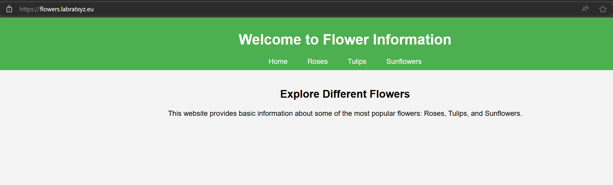613x185 pixels.
Task: Click Sunflowers in the description paragraph
Action: click(502, 113)
